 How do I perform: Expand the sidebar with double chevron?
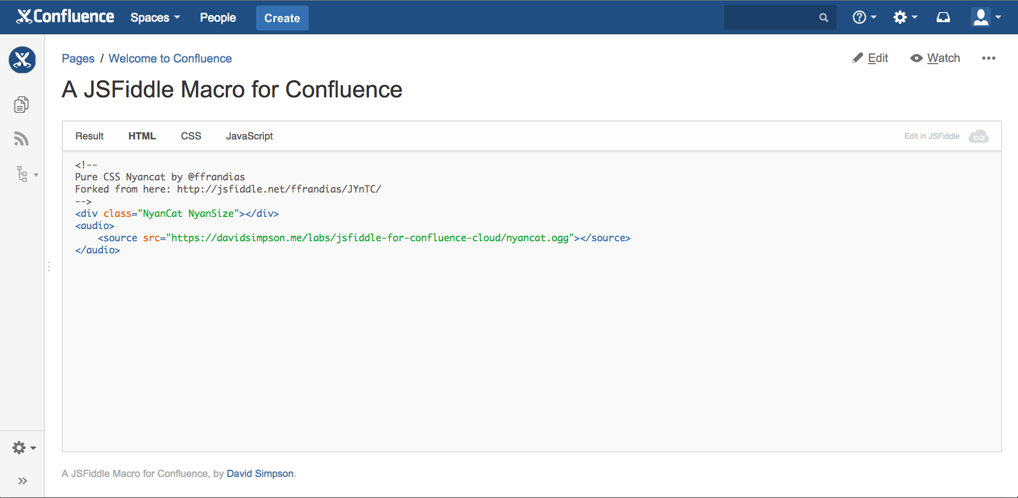click(x=23, y=481)
